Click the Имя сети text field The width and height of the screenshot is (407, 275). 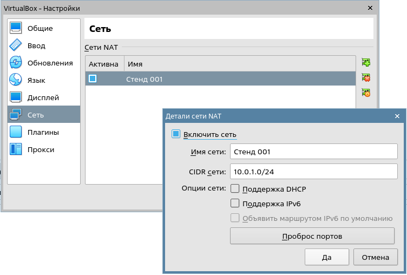click(x=313, y=152)
